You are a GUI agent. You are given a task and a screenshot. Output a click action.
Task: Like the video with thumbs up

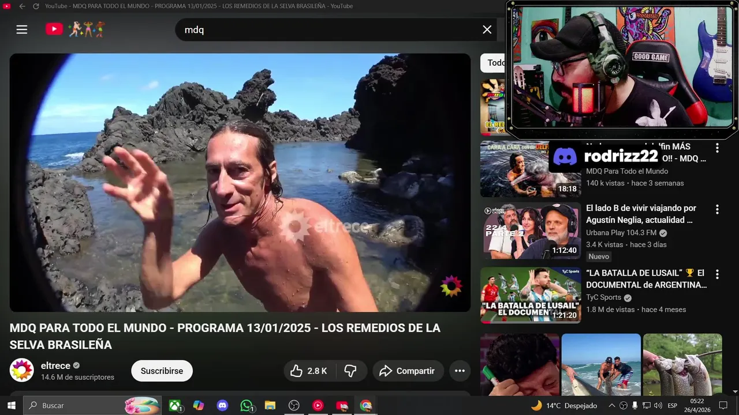click(x=308, y=371)
